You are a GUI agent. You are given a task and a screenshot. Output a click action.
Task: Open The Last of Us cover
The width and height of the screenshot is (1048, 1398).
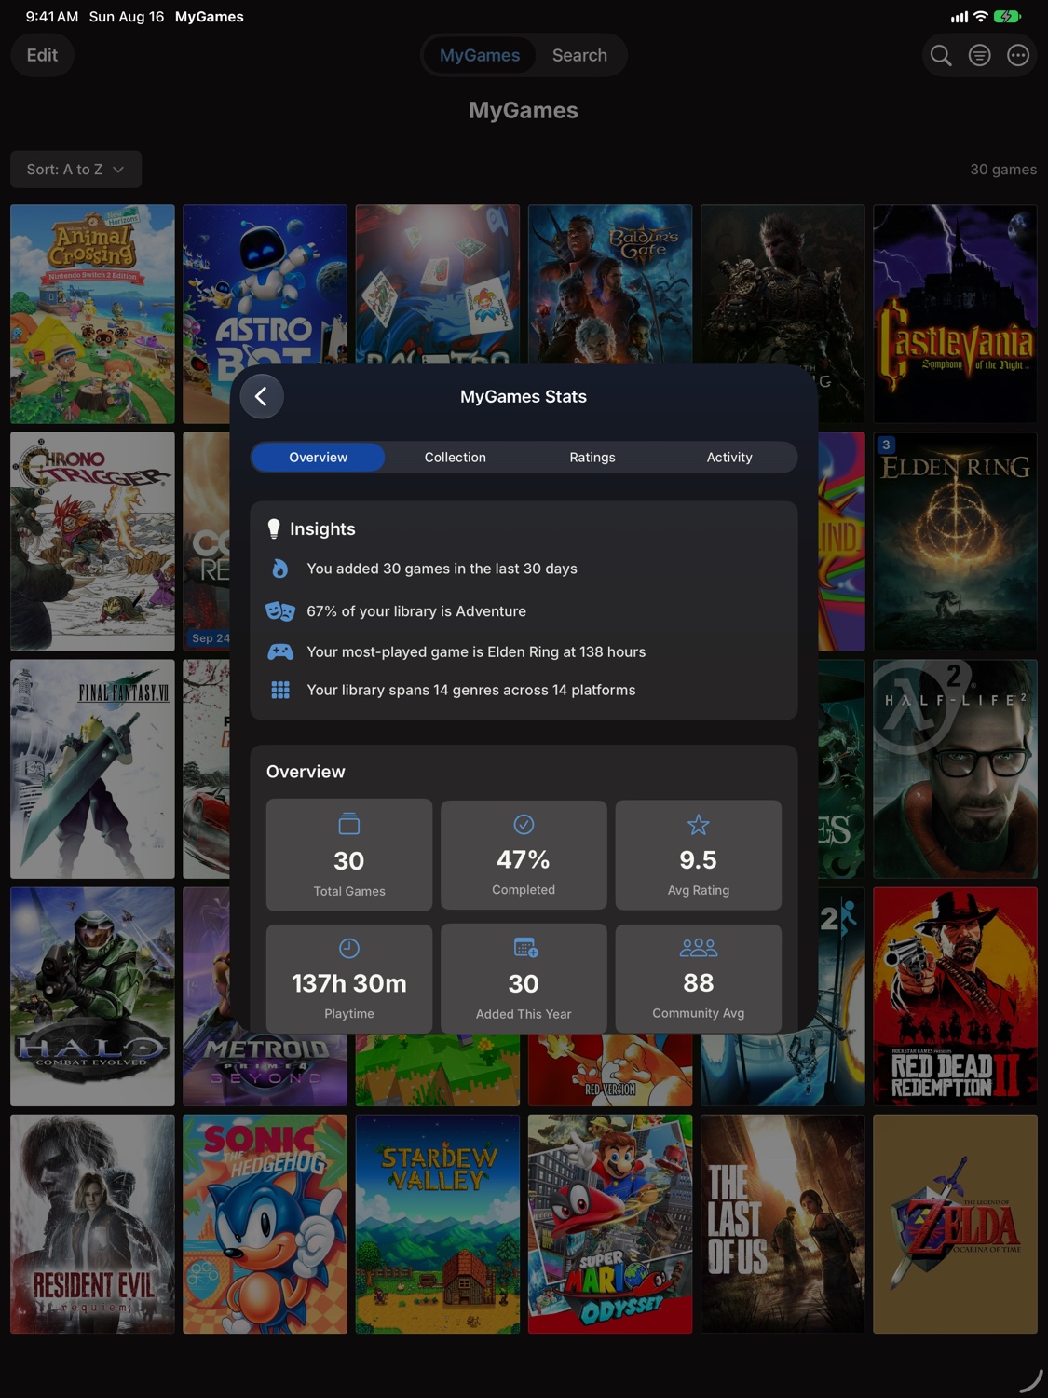click(783, 1224)
